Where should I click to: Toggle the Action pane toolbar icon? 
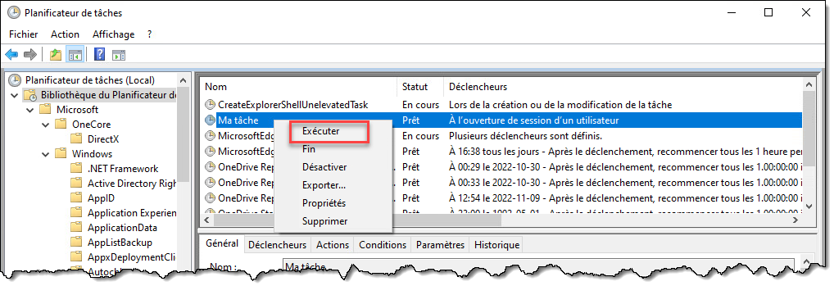pyautogui.click(x=119, y=54)
